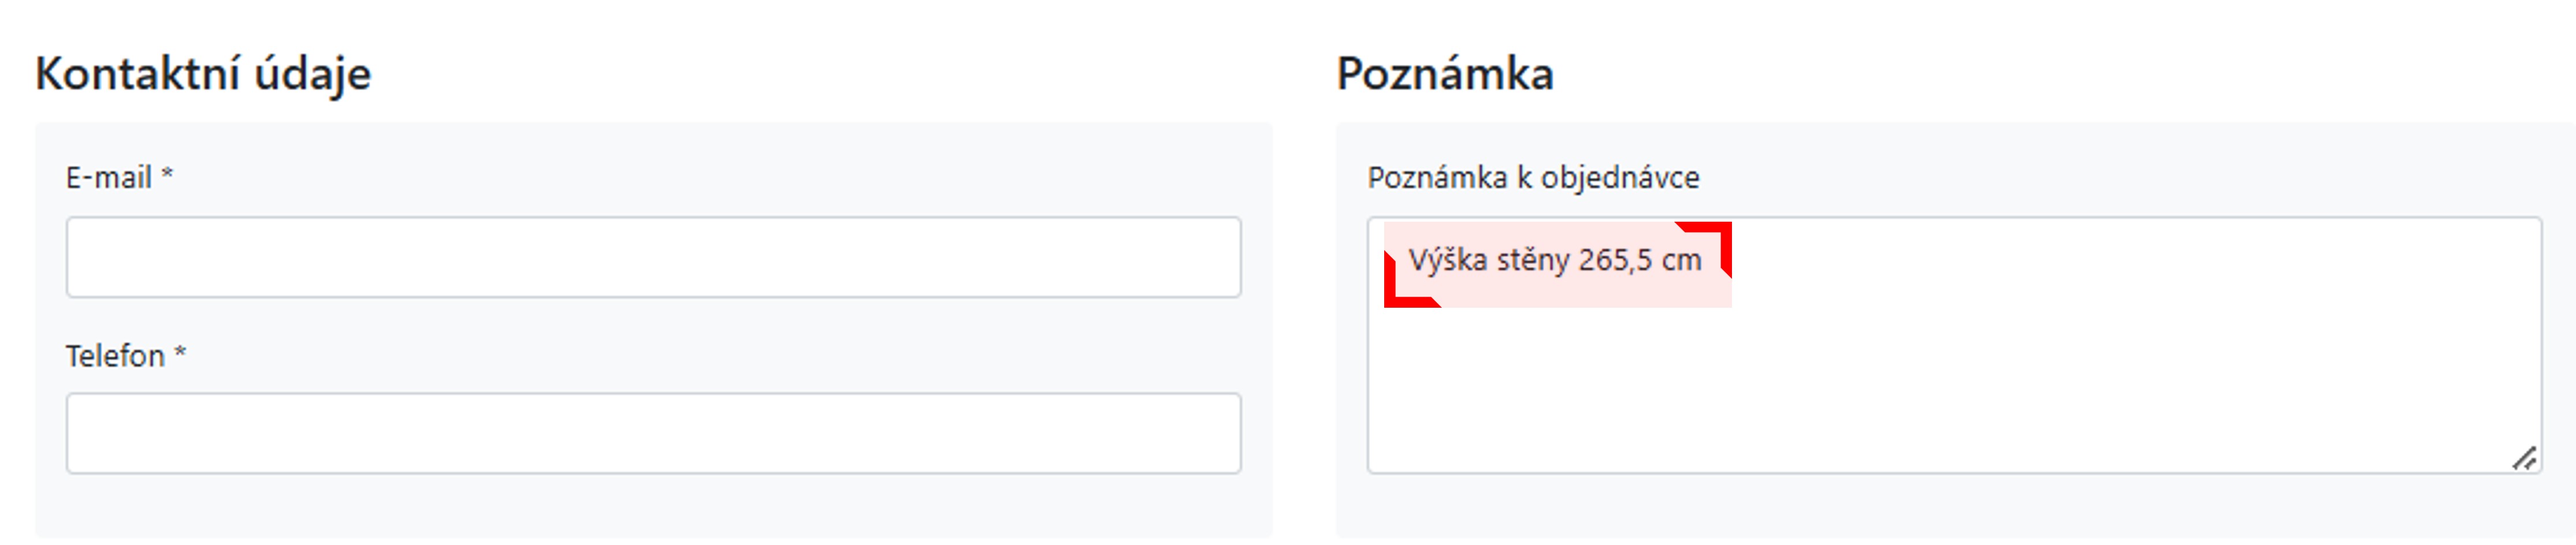
Task: Click the E-mail input field
Action: (x=653, y=257)
